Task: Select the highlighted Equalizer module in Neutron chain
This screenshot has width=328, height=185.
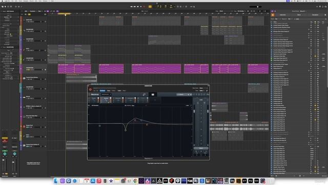Action: 106,100
